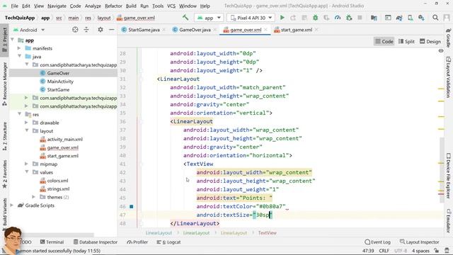Collapse the java folder
The width and height of the screenshot is (453, 255).
(19, 57)
